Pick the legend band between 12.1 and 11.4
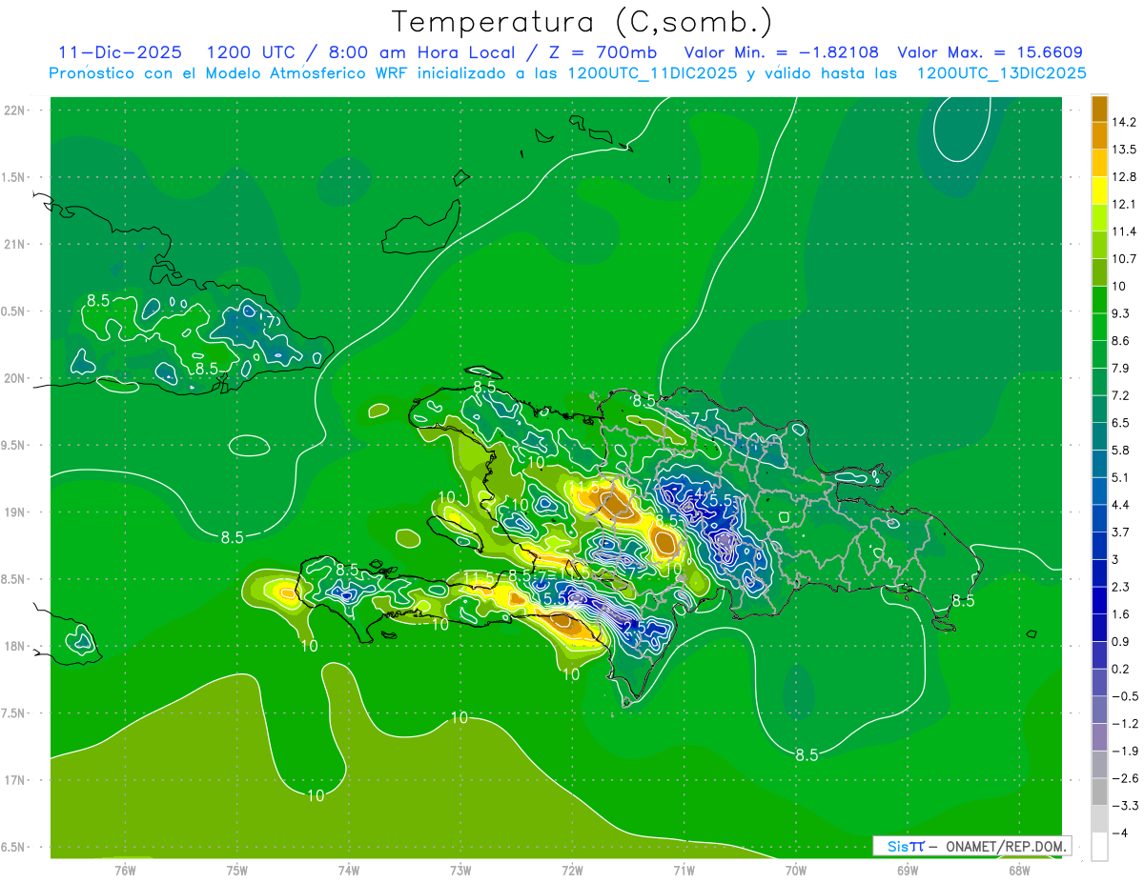 coord(1099,218)
